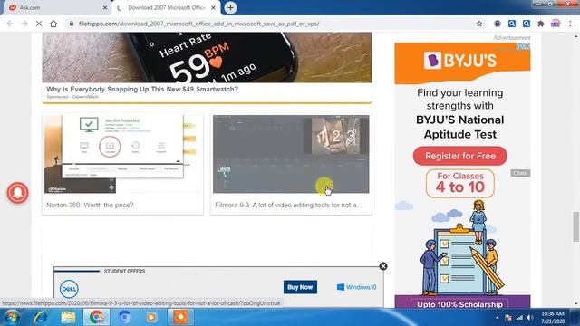Switch to the Ask.com tab
Screen dimensions: 580x326
pyautogui.click(x=55, y=7)
